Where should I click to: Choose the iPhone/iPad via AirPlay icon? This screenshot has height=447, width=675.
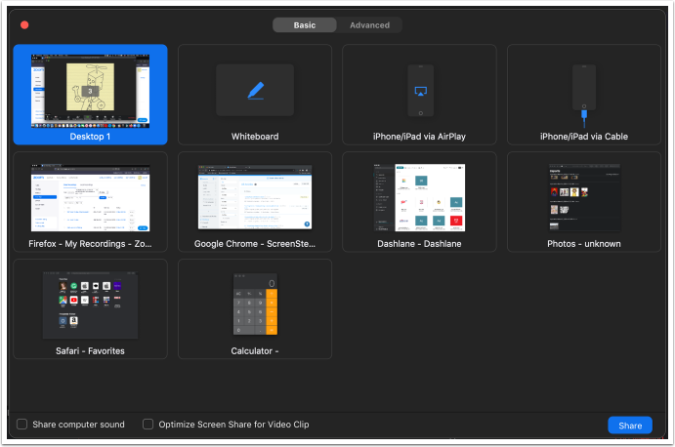pos(420,91)
